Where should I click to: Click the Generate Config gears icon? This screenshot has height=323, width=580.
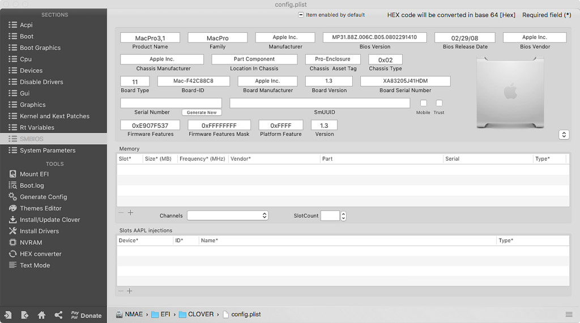click(12, 197)
